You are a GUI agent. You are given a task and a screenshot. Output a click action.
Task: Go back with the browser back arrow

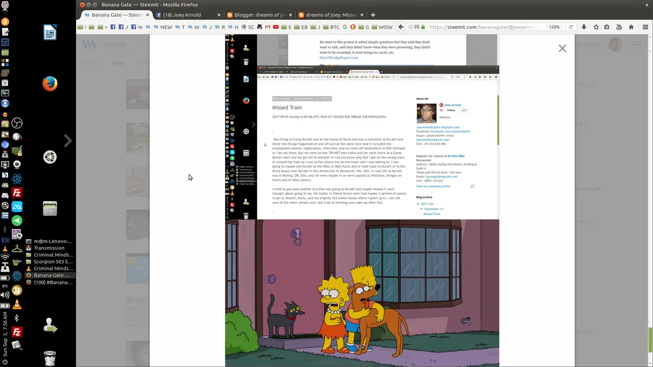[401, 27]
